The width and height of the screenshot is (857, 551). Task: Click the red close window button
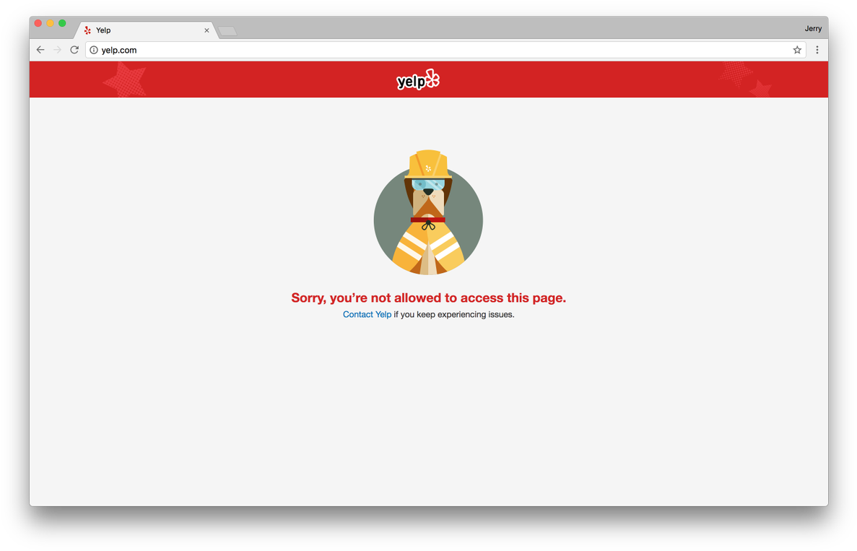pyautogui.click(x=38, y=23)
